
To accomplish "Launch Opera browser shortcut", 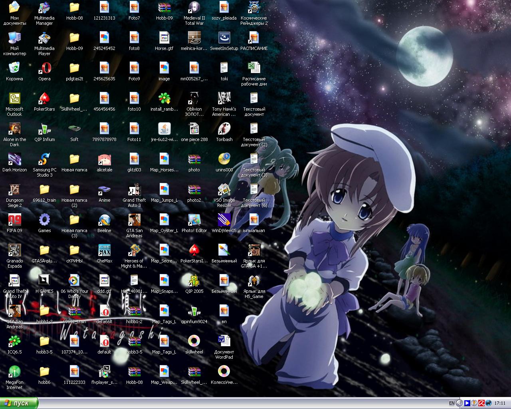I will (x=44, y=68).
